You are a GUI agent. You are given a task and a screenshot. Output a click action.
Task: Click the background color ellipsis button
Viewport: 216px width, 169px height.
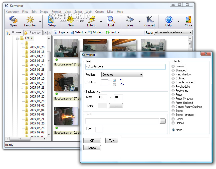click(x=116, y=106)
